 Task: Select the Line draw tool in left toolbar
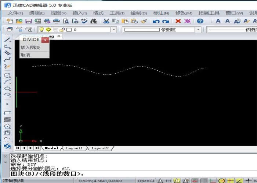7,40
